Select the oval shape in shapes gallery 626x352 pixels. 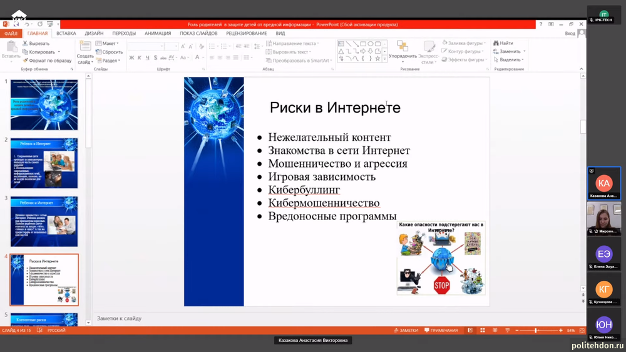(x=371, y=44)
